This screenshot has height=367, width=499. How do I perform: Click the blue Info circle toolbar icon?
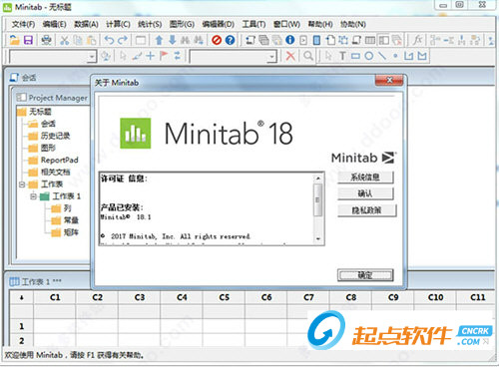click(x=290, y=40)
